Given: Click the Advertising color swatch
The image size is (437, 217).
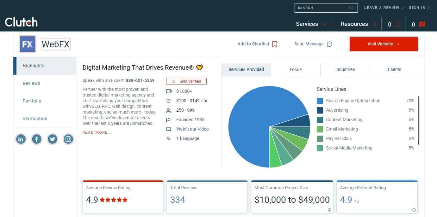Looking at the screenshot, I should coord(320,110).
